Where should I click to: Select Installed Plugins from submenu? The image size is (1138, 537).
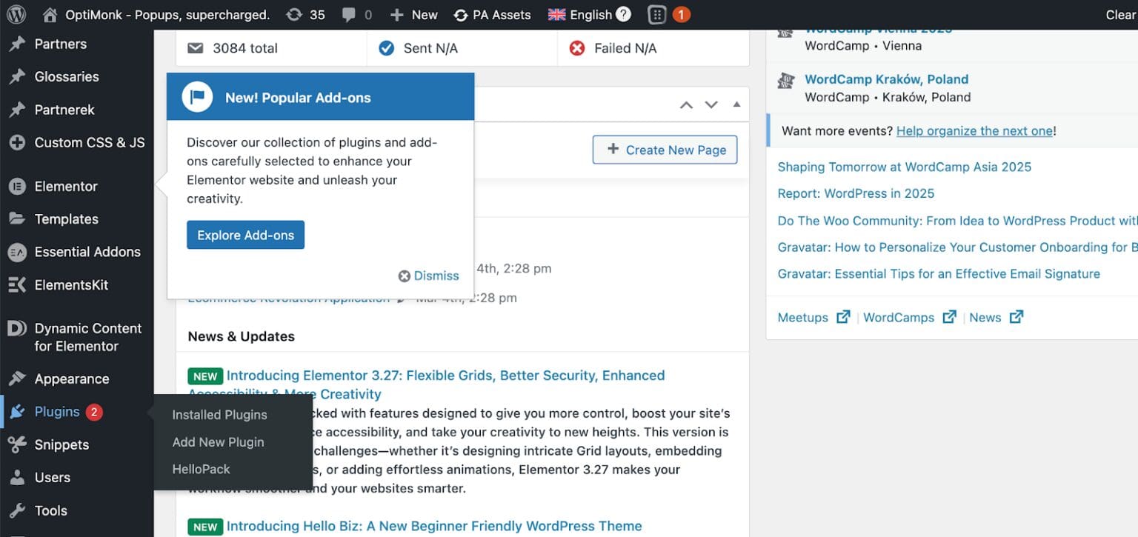[219, 415]
